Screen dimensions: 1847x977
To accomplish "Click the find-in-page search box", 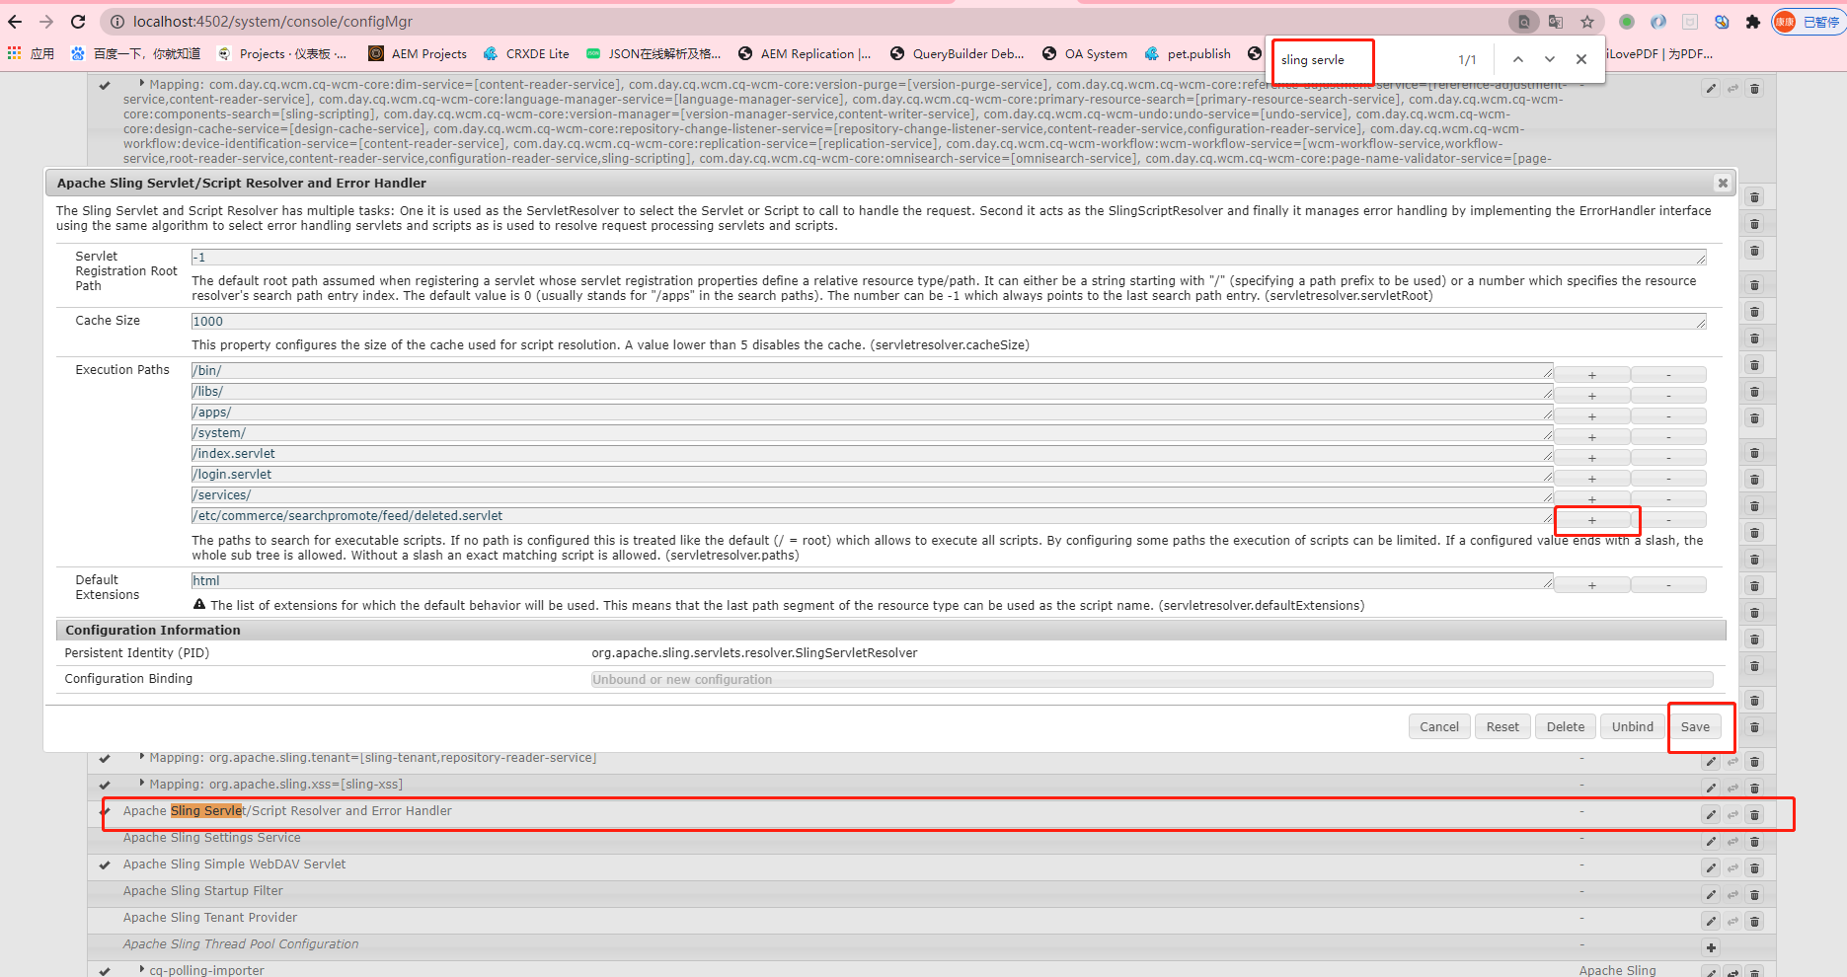I will click(x=1362, y=60).
